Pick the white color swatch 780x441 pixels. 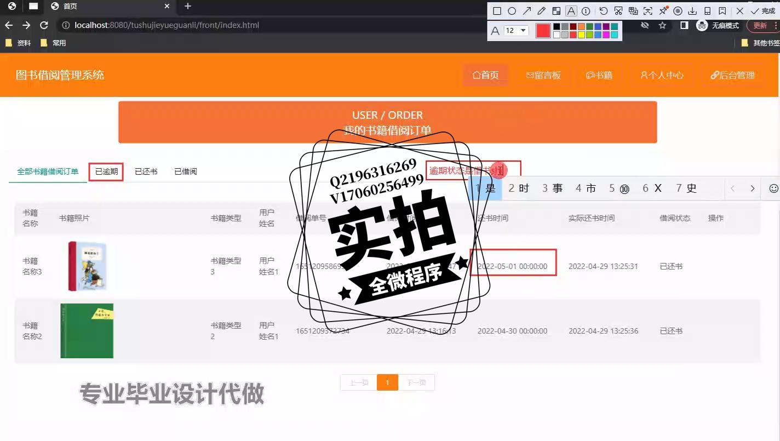tap(557, 35)
